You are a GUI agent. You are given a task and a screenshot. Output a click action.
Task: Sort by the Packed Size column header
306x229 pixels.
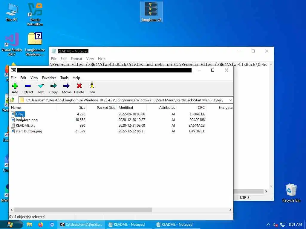[x=102, y=107]
